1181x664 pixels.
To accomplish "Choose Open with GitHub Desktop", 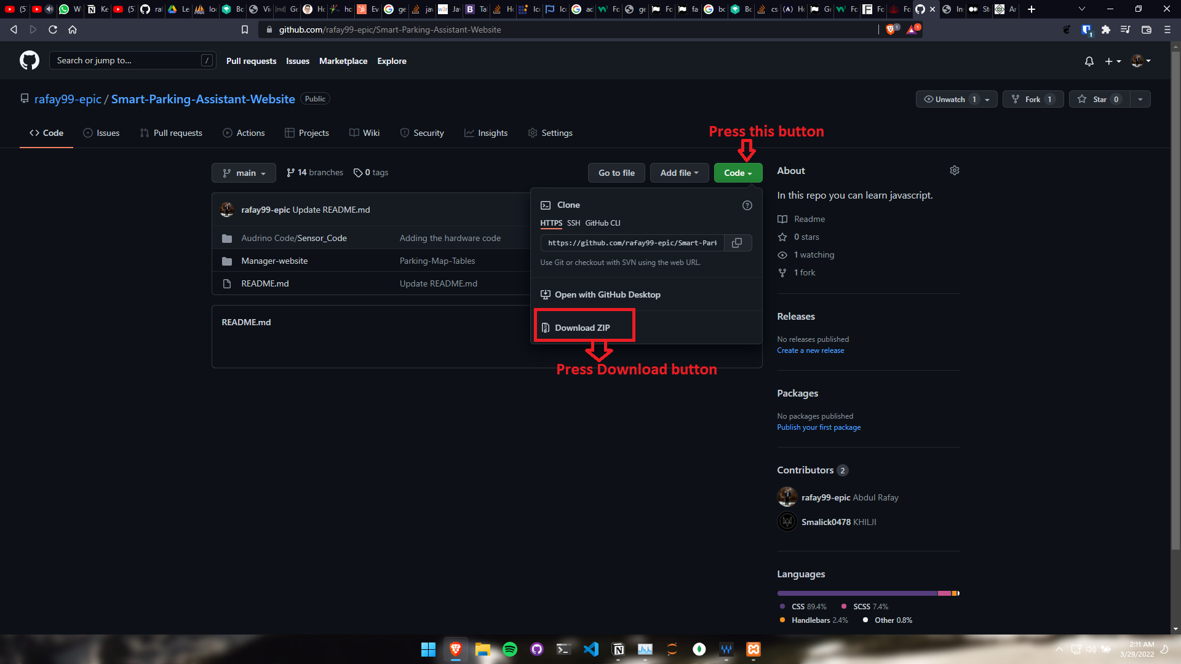I will (x=600, y=294).
